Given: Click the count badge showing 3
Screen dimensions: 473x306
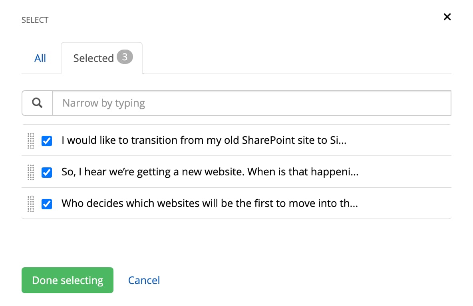Looking at the screenshot, I should pos(125,57).
